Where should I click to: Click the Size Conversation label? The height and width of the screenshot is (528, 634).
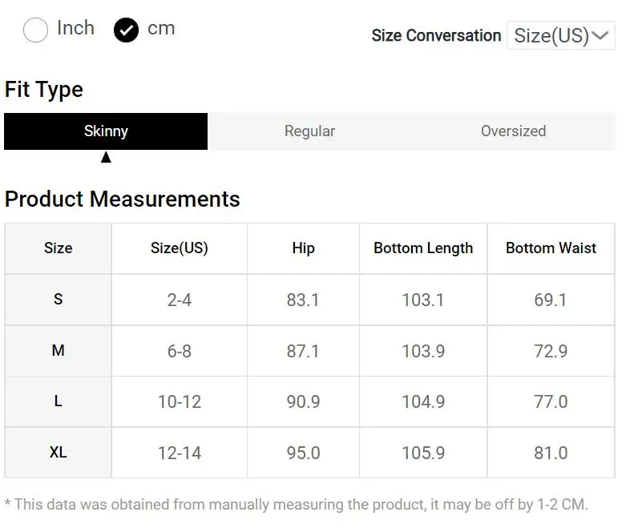point(436,36)
